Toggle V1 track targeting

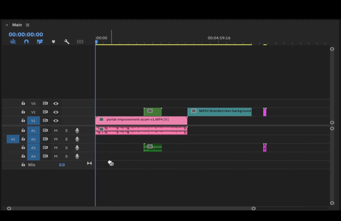[x=33, y=121]
